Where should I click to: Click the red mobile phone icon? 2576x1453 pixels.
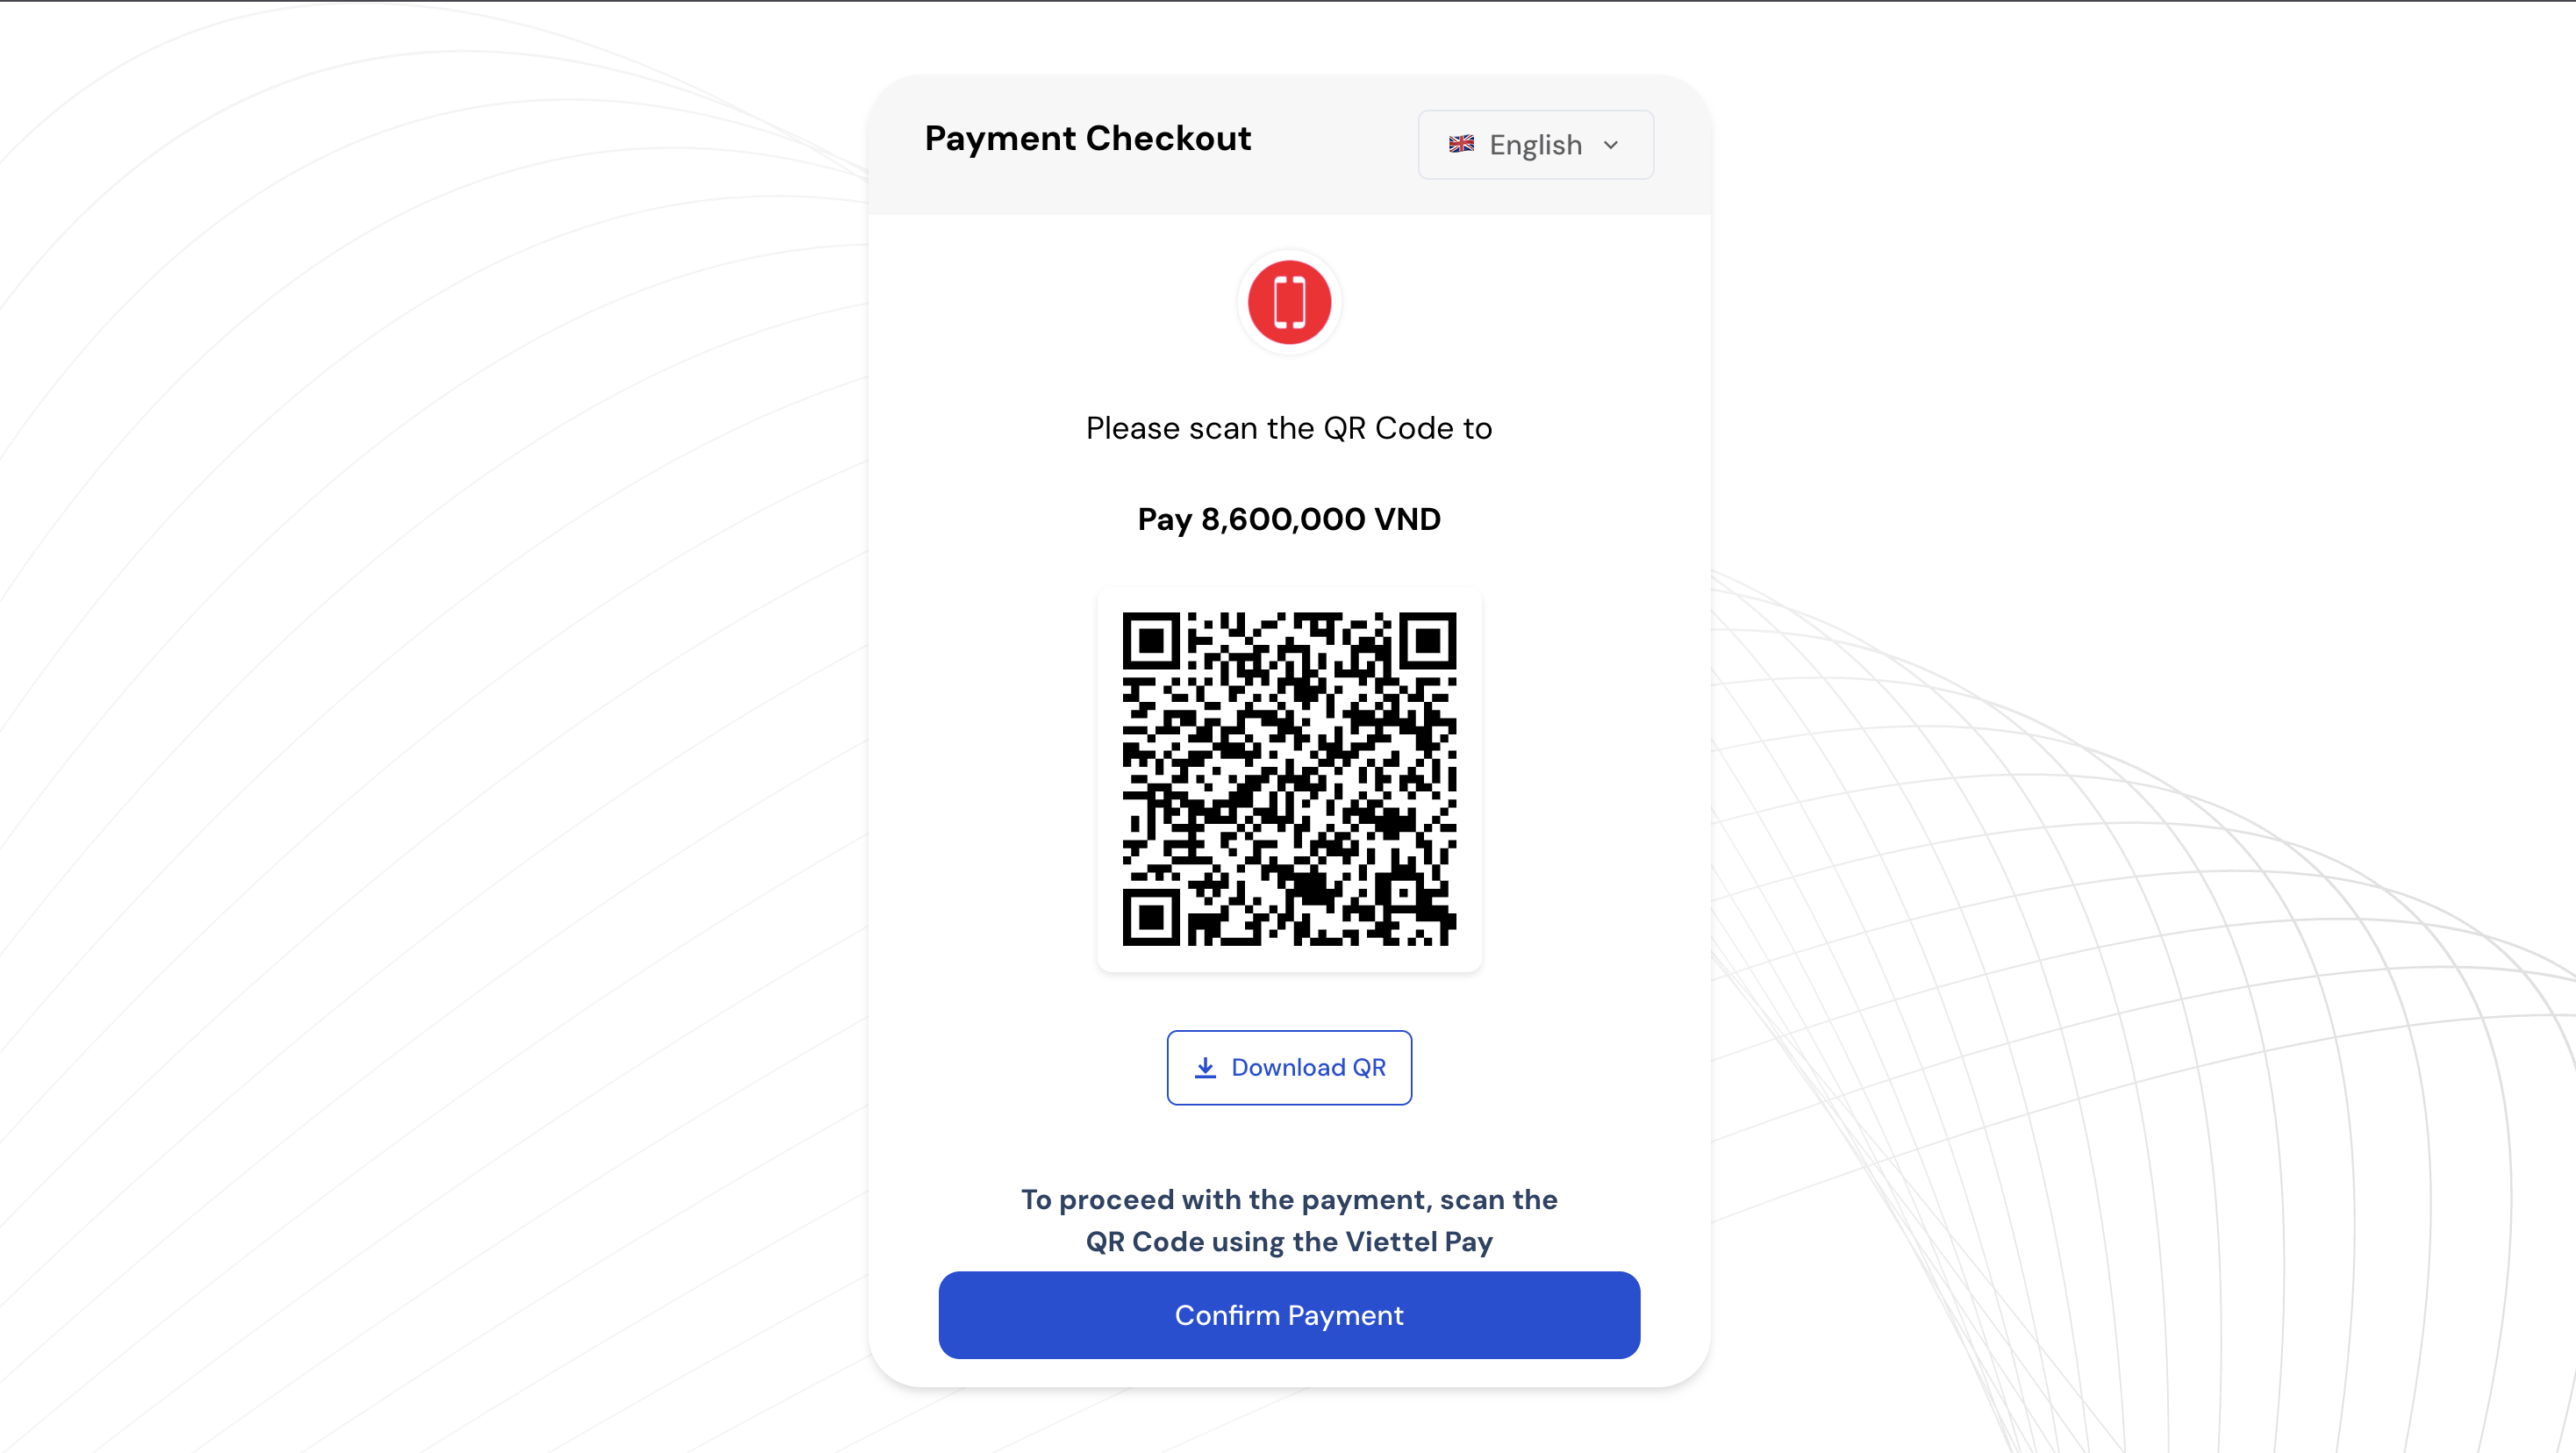pos(1289,302)
